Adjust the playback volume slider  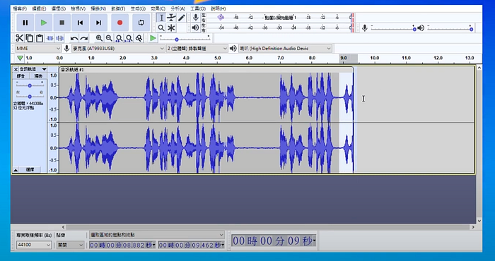pyautogui.click(x=450, y=28)
